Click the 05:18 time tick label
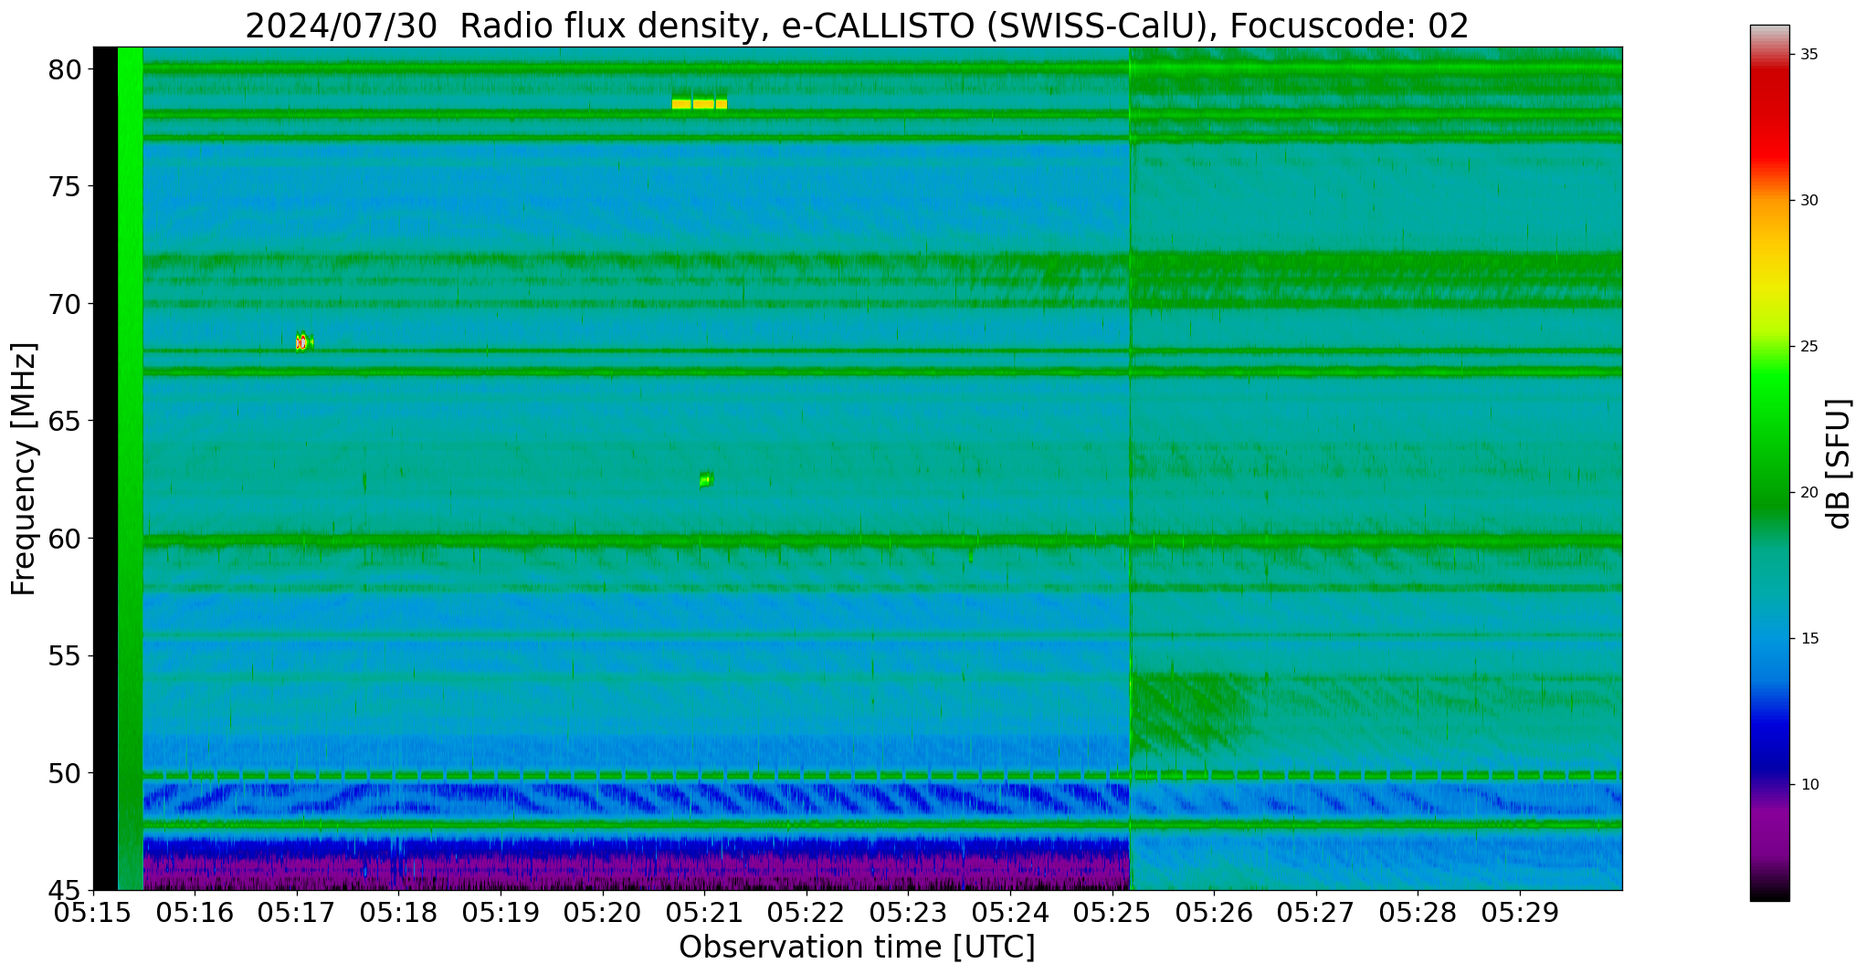1866x974 pixels. point(398,912)
